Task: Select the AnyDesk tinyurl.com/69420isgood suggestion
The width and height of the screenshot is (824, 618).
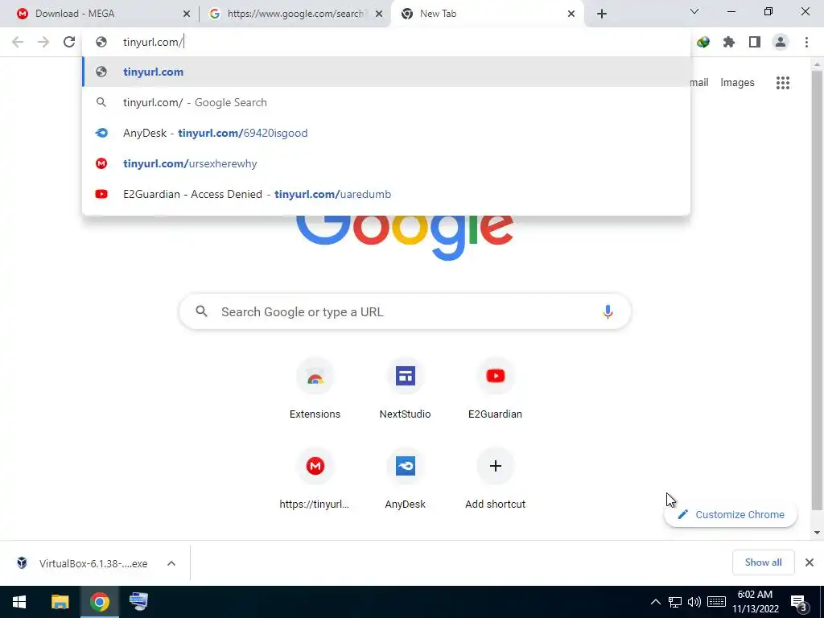Action: point(386,133)
